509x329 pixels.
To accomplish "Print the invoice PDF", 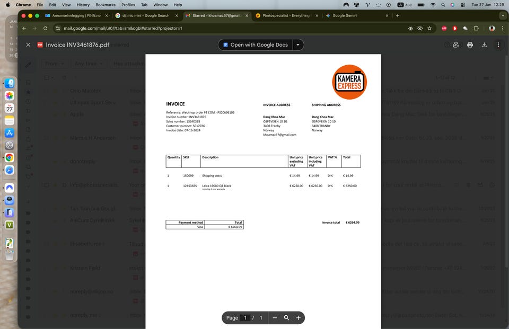I will point(470,45).
